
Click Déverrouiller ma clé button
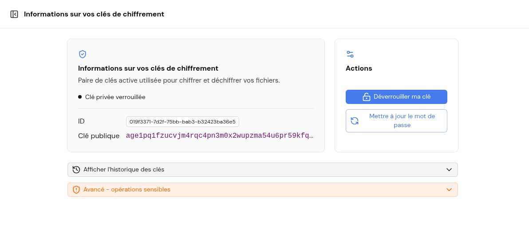coord(396,97)
